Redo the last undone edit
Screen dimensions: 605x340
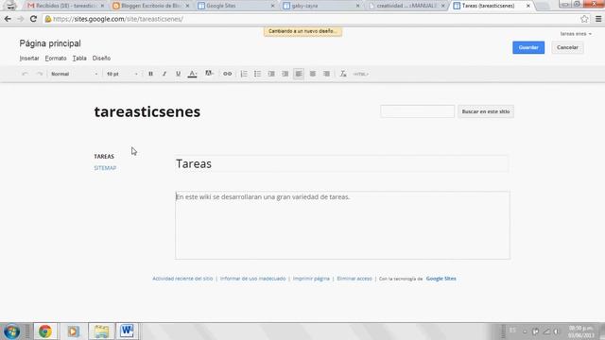point(40,74)
